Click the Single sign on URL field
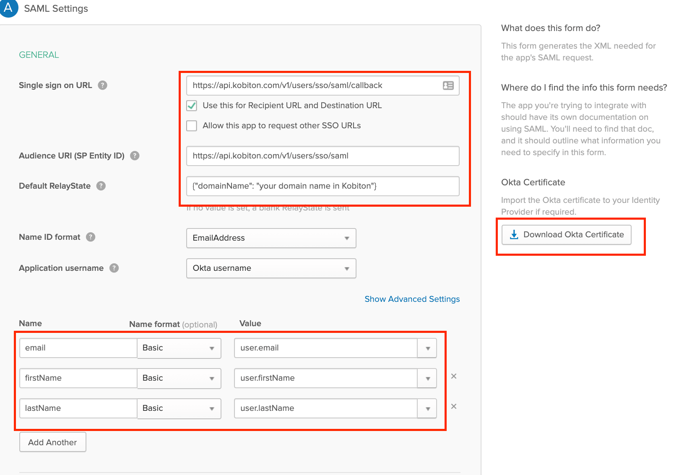Viewport: 679px width, 475px height. (x=323, y=86)
